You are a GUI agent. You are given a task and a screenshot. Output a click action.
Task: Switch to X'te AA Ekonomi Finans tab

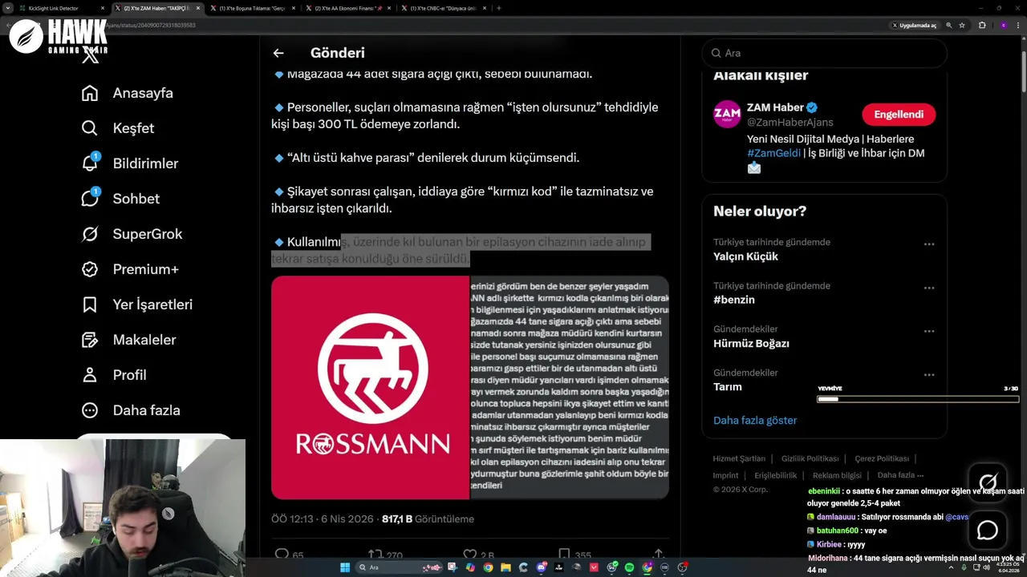347,8
